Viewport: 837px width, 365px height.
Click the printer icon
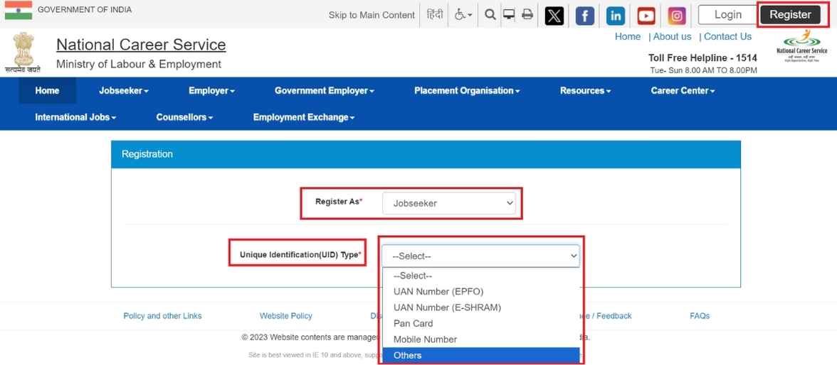click(527, 14)
